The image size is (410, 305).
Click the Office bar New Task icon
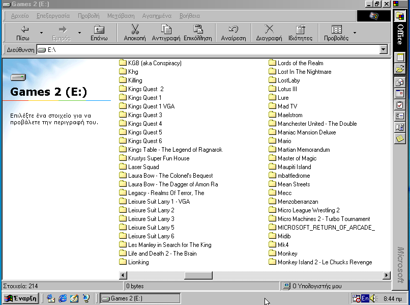[400, 105]
